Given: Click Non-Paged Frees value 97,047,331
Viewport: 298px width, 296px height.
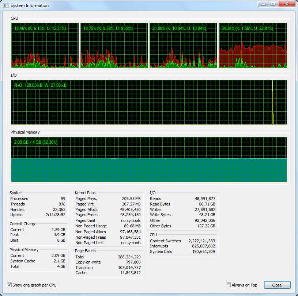Looking at the screenshot, I should 131,237.
